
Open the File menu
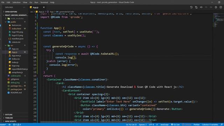point(3,2)
